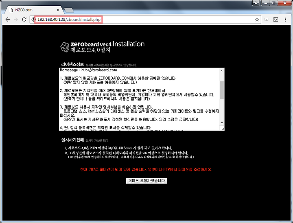The width and height of the screenshot is (293, 223).
Task: Click the license scrollbar down arrow
Action: coord(222,122)
